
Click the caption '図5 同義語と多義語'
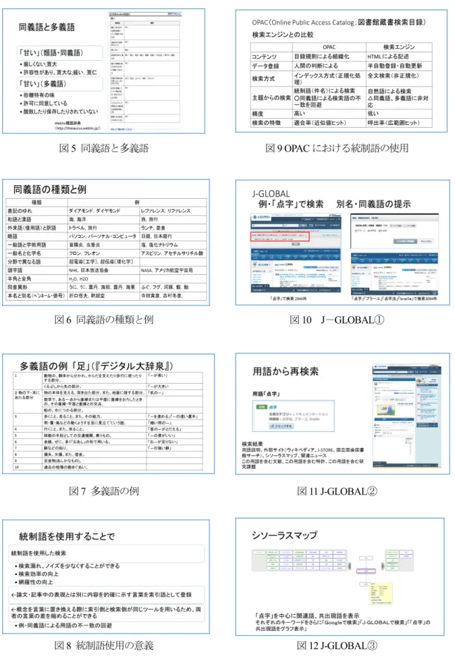104,148
